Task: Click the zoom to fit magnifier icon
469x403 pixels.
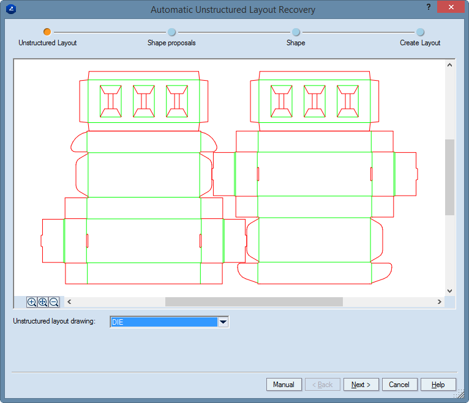Action: click(x=43, y=302)
